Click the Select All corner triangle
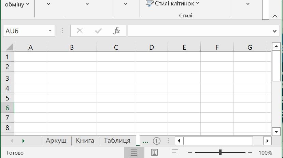 point(9,47)
